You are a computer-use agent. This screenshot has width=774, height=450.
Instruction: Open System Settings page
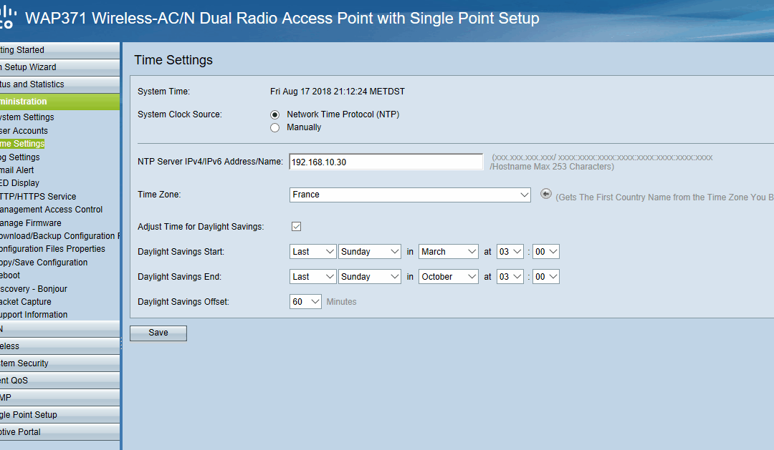coord(27,117)
